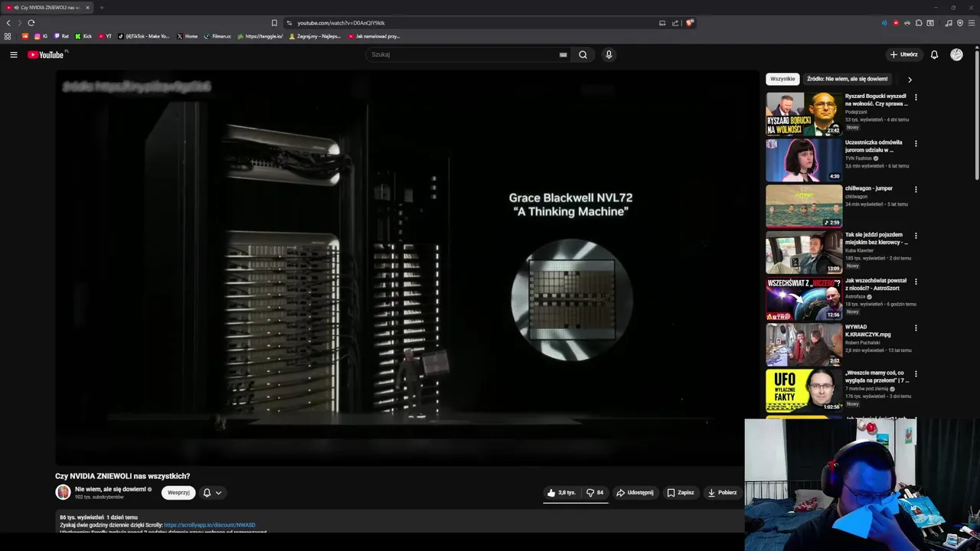This screenshot has width=980, height=551.
Task: Open the Rat bookmark
Action: click(x=61, y=36)
